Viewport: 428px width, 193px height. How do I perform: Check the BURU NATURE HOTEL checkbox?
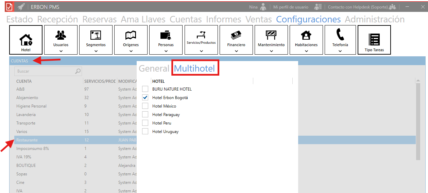click(145, 89)
